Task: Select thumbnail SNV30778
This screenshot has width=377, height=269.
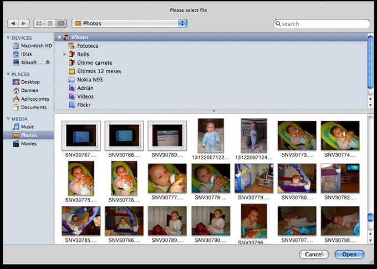Action: [x=211, y=178]
